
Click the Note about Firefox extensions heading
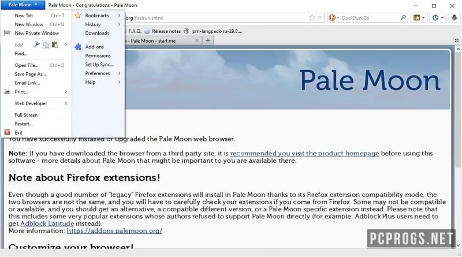pyautogui.click(x=84, y=178)
